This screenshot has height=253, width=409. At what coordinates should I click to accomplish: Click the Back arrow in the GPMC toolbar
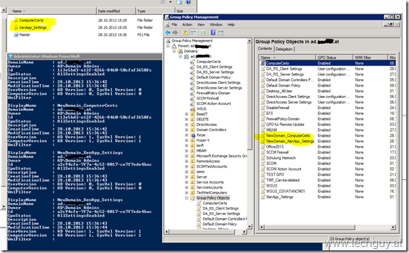click(x=168, y=32)
